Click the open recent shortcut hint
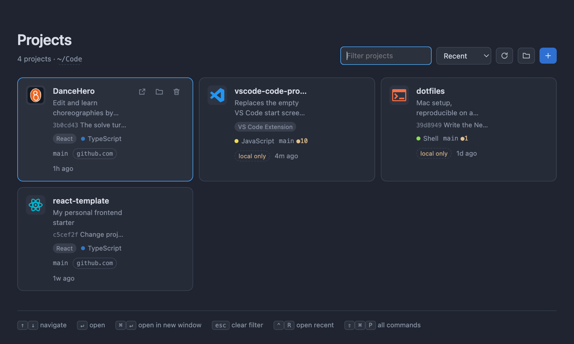Screen dimensions: 574x344 pyautogui.click(x=304, y=325)
